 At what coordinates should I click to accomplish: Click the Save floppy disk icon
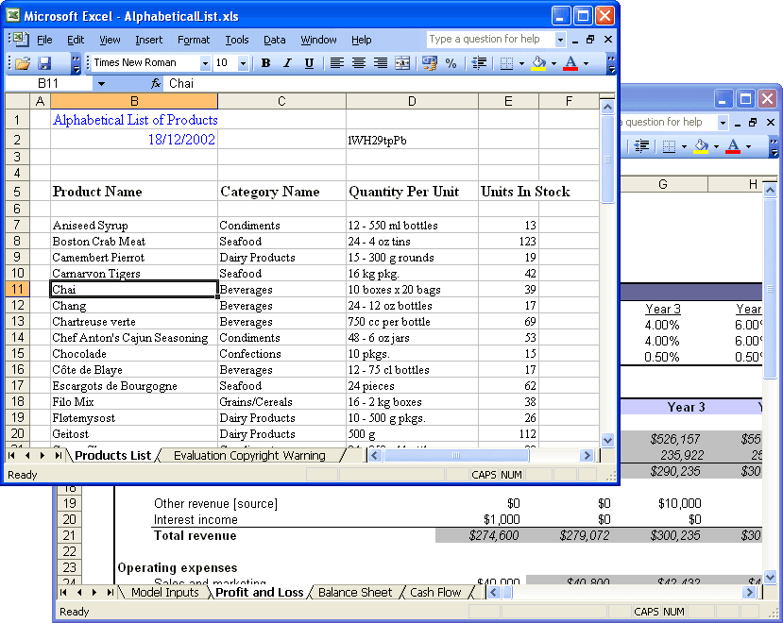[x=44, y=63]
